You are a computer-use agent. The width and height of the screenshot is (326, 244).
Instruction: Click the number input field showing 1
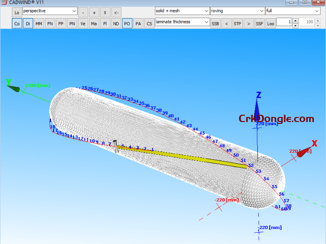(284, 22)
